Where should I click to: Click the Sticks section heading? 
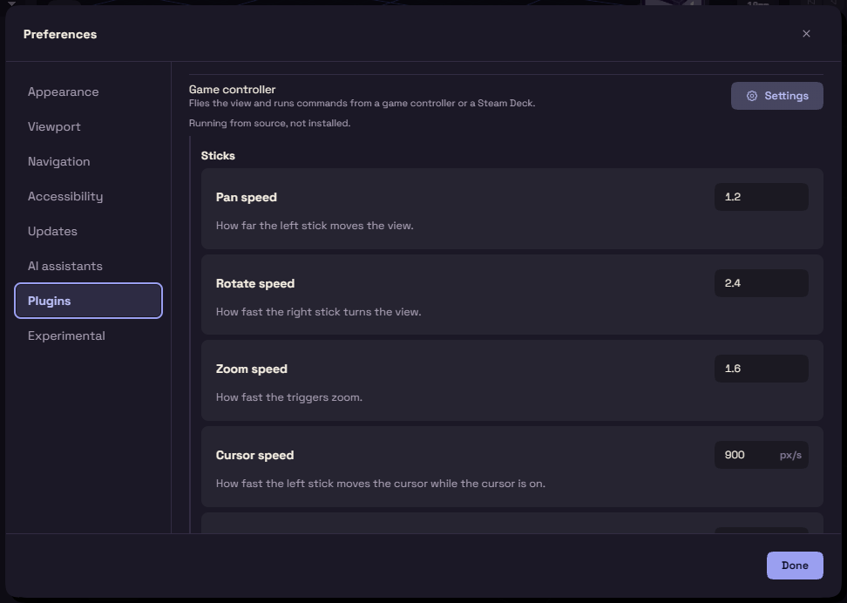coord(218,156)
